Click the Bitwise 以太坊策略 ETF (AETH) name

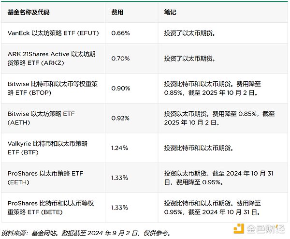click(42, 118)
